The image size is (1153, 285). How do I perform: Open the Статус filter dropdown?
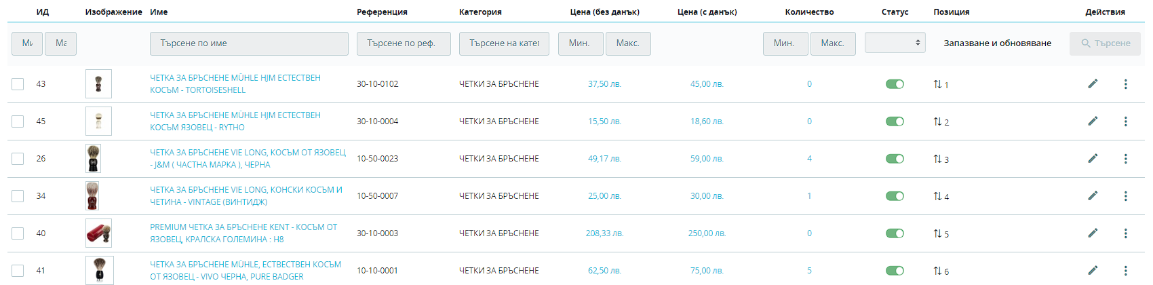(895, 43)
